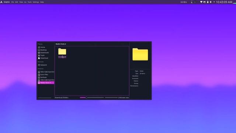Click the network speed monitor in panel
Viewport: 236px width, 133px height.
[x=184, y=2]
